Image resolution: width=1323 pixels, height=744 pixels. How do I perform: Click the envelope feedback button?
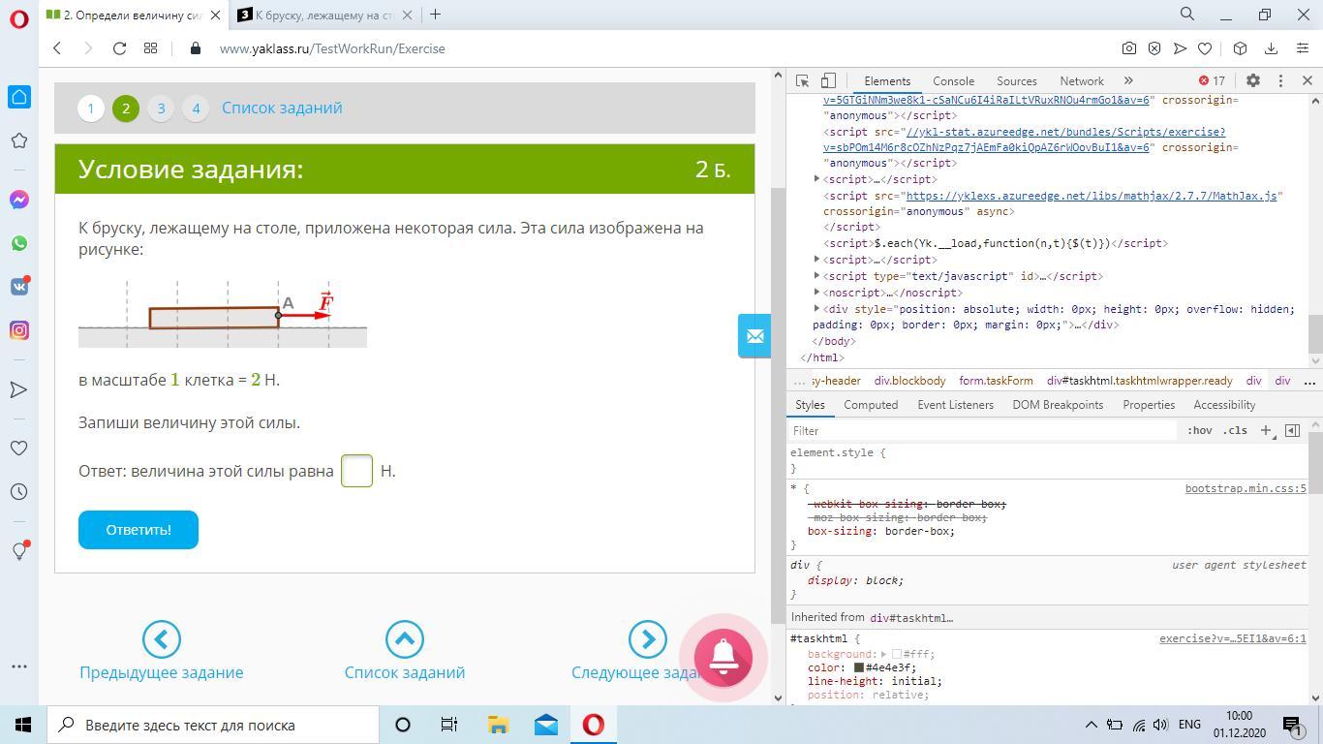(754, 336)
